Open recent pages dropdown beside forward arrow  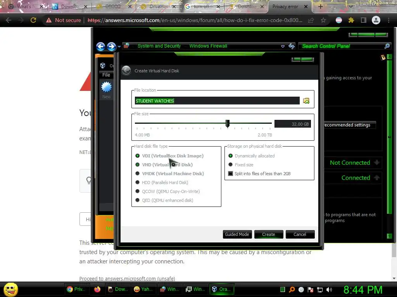[x=119, y=46]
